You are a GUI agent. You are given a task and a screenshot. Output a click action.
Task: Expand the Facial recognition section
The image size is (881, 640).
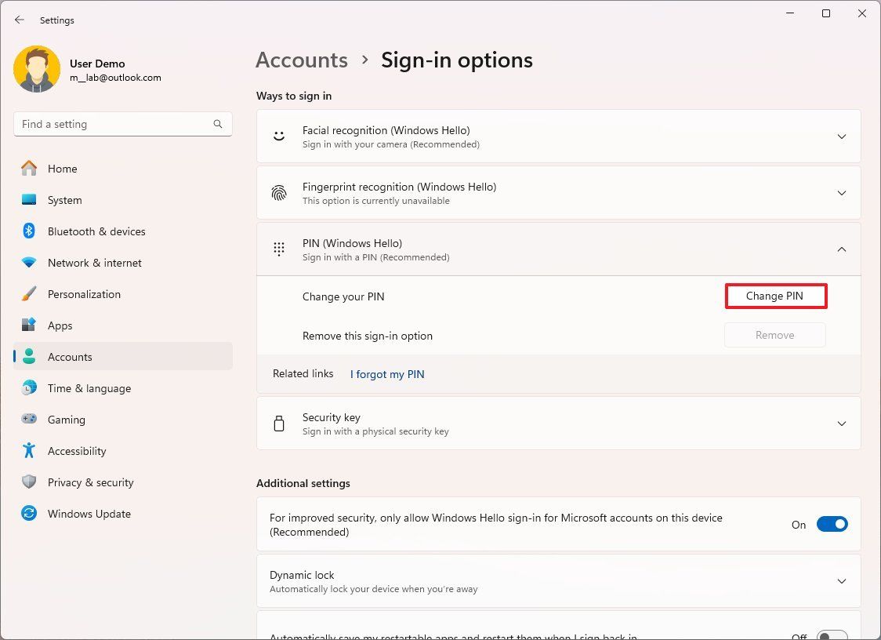coord(841,136)
